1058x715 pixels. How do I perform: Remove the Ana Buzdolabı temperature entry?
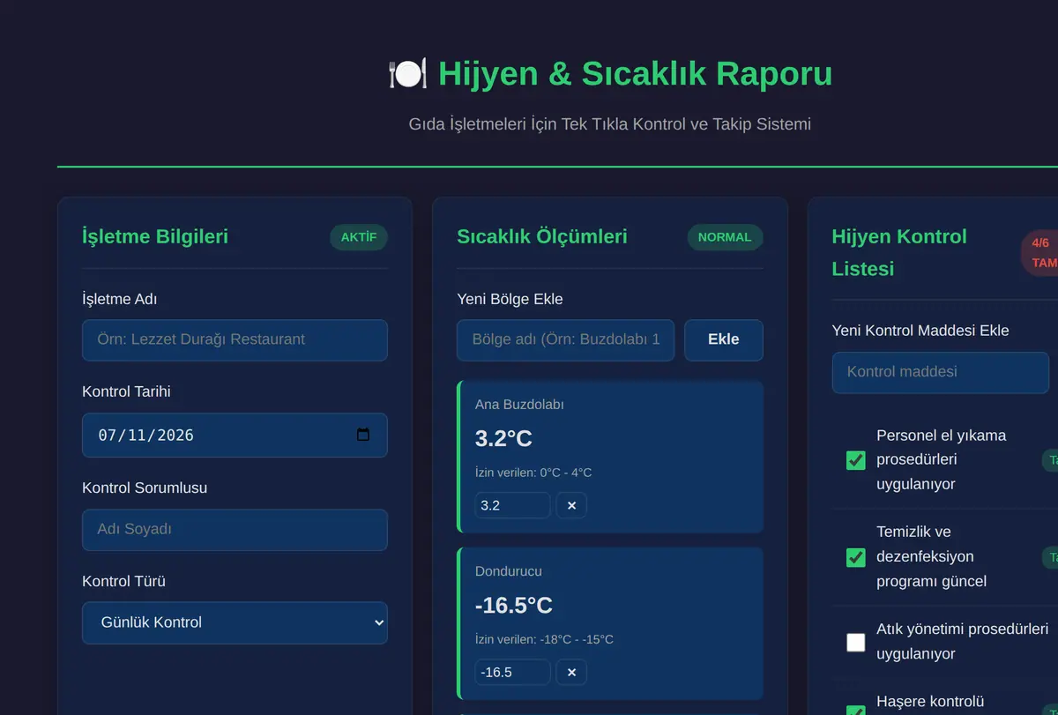(571, 505)
